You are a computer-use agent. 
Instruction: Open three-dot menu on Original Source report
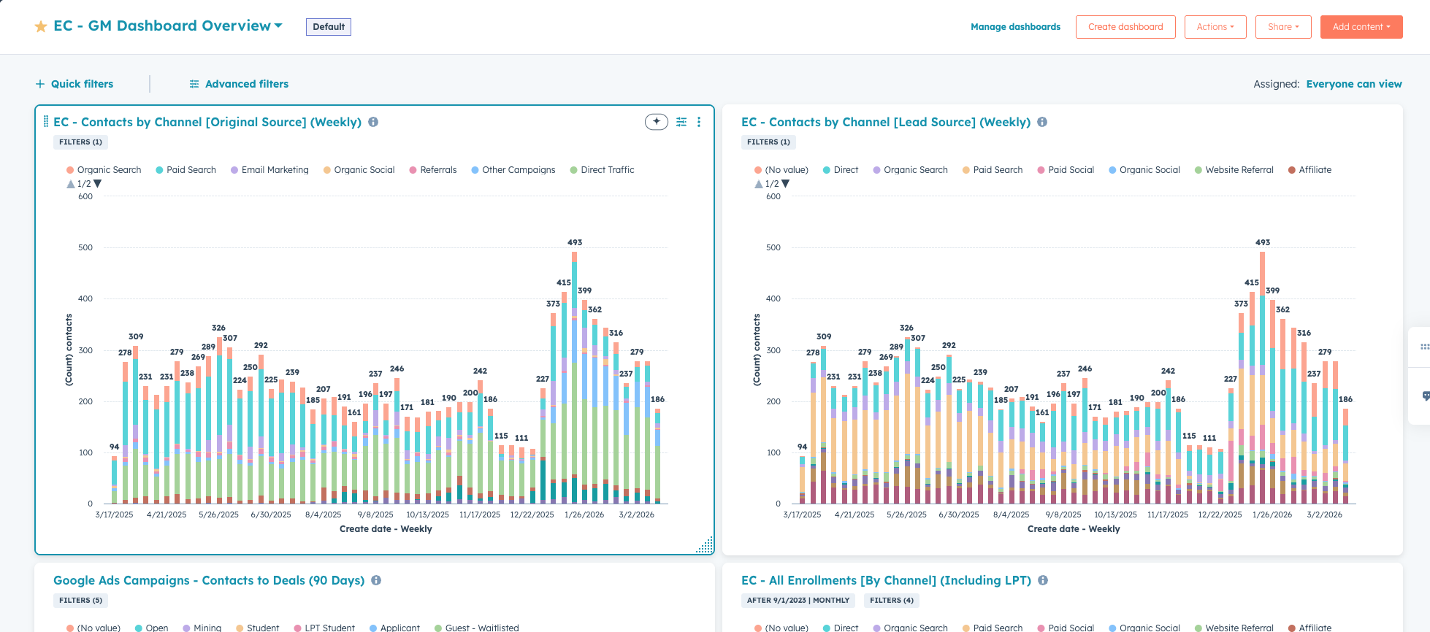point(699,122)
